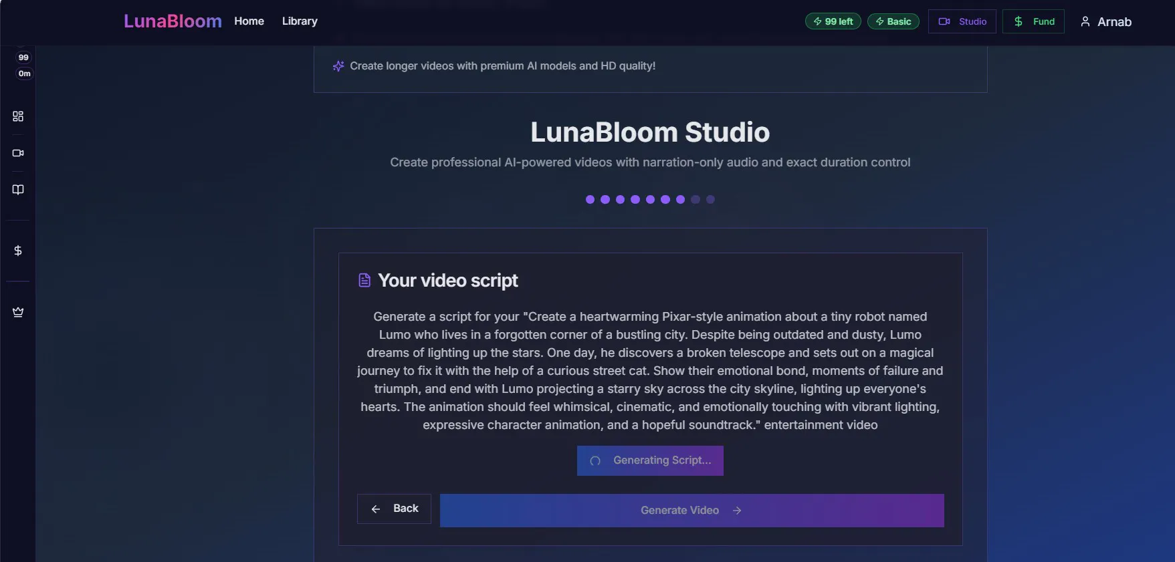Click the sparkle icon in premium banner
Image resolution: width=1175 pixels, height=562 pixels.
(x=338, y=66)
